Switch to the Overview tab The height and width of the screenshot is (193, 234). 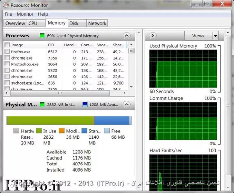[15, 23]
